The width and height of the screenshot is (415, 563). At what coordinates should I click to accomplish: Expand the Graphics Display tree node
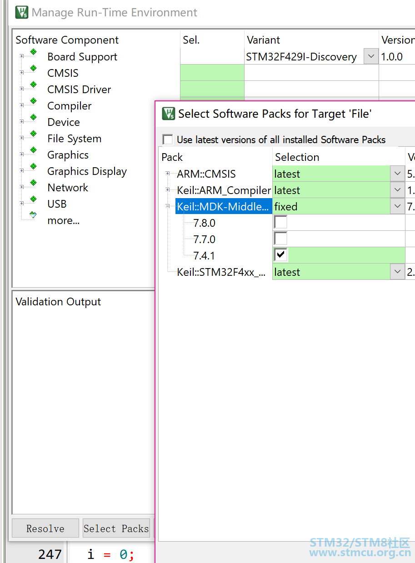(21, 171)
